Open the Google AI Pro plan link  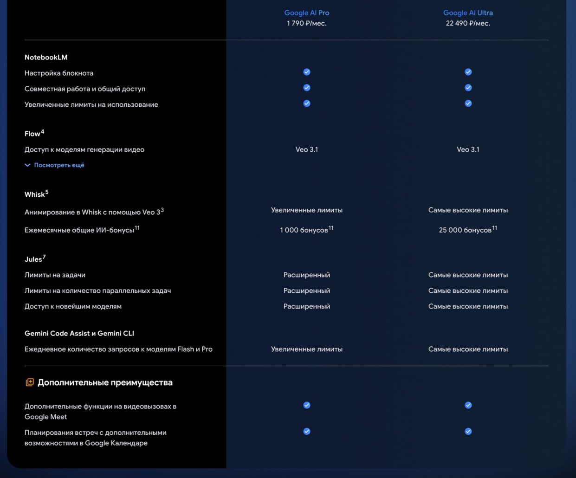307,13
